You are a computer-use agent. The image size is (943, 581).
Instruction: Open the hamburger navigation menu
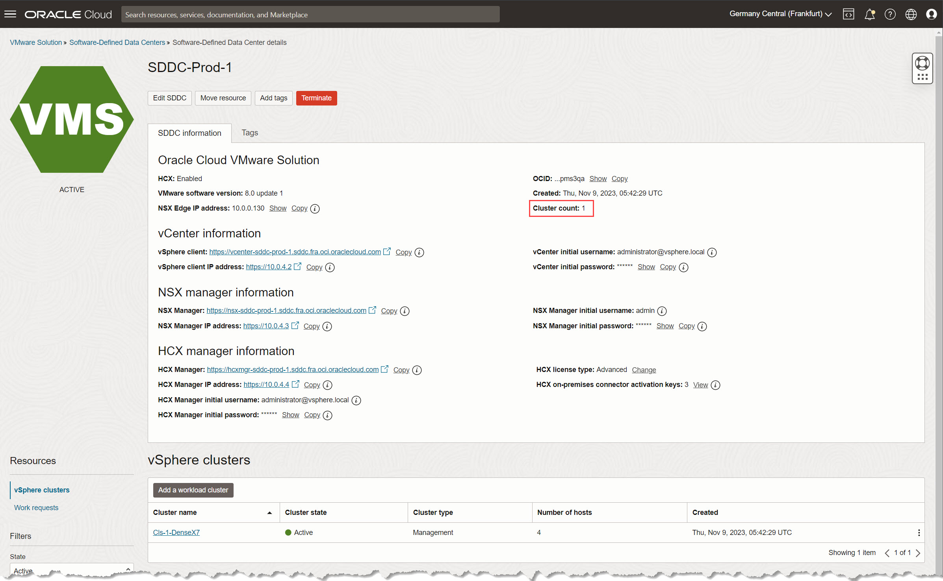coord(10,14)
